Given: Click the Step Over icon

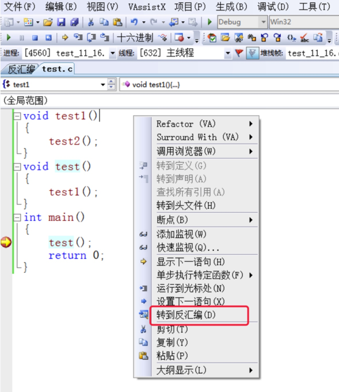Looking at the screenshot, I should coord(91,37).
